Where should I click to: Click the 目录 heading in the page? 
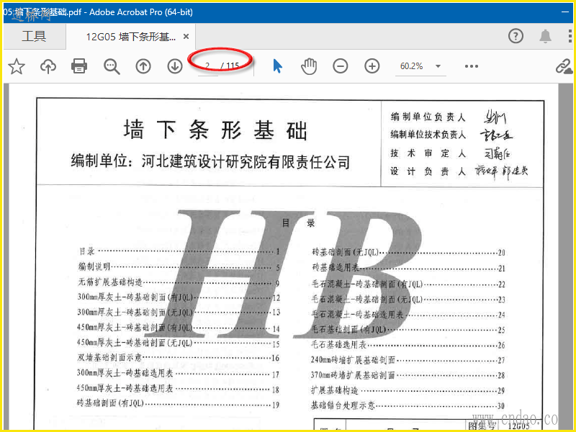298,222
